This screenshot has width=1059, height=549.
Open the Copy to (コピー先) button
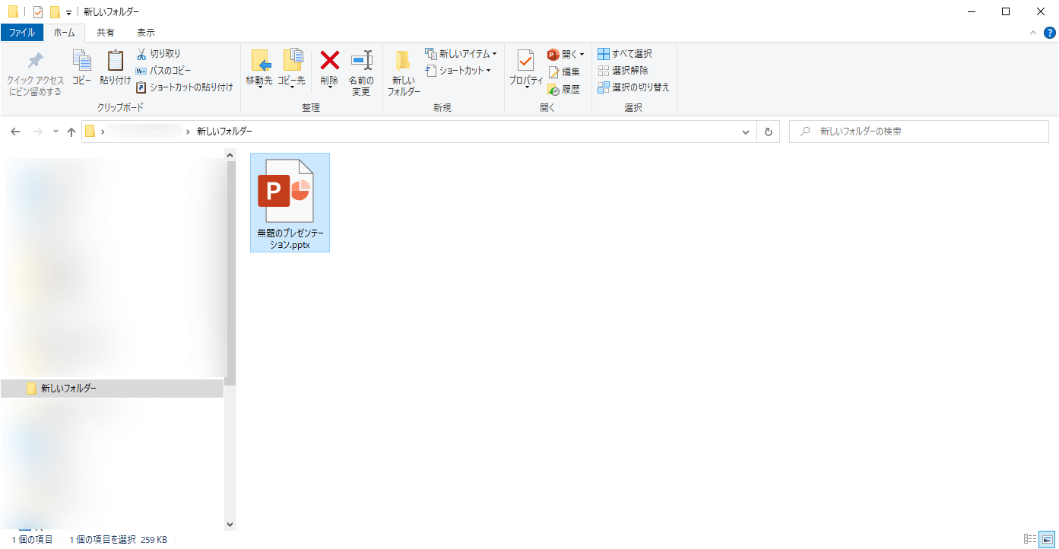[291, 69]
